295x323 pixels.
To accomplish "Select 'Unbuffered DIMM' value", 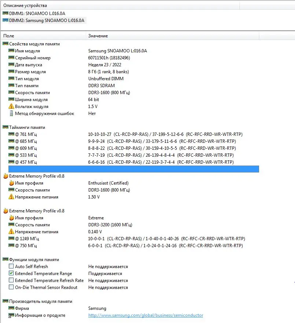I will pos(106,79).
